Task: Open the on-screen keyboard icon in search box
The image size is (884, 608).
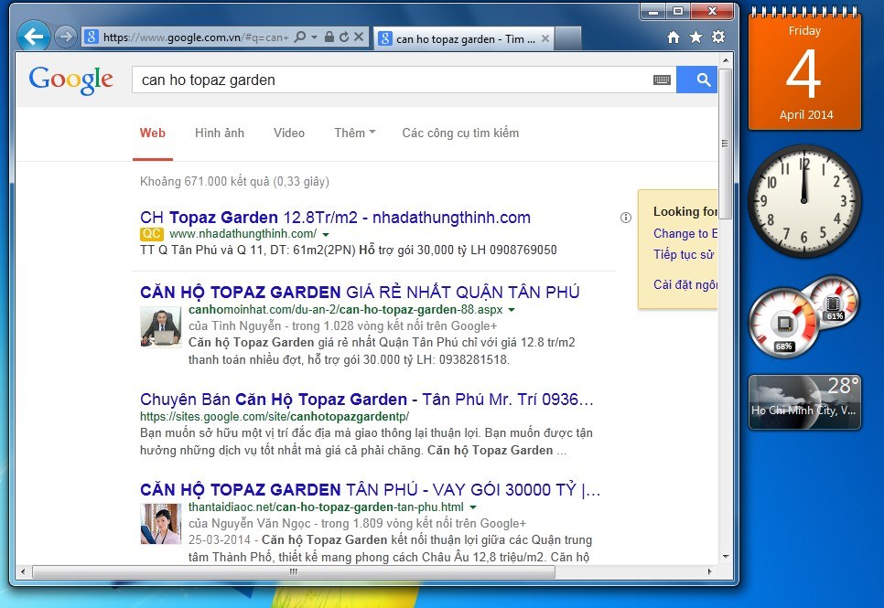Action: (662, 80)
